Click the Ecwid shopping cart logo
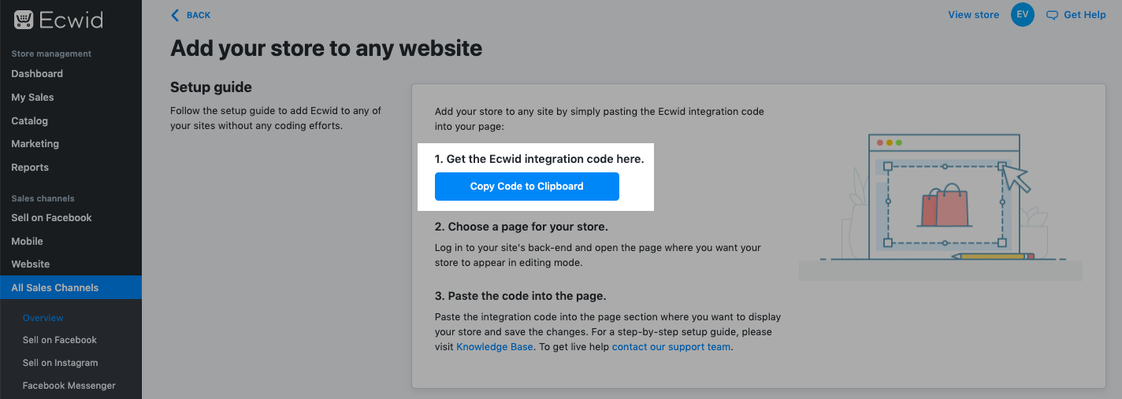 coord(24,20)
